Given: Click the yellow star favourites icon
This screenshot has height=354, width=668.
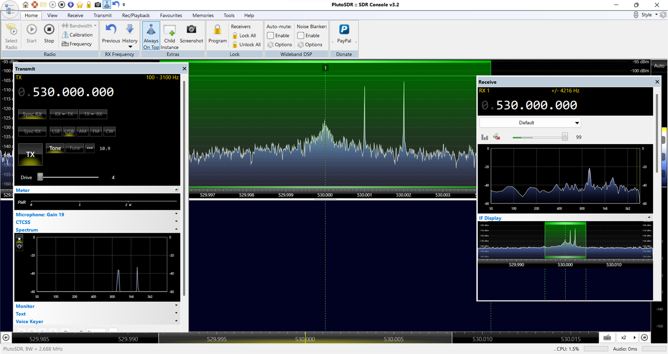Looking at the screenshot, I should (x=79, y=5).
